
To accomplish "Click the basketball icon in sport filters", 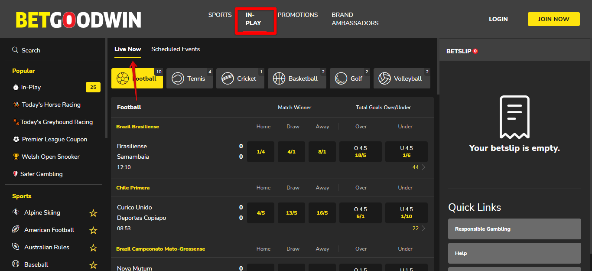I will coord(279,78).
